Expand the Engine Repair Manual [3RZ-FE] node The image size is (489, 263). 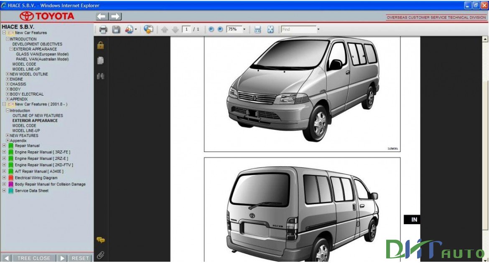tap(3, 152)
